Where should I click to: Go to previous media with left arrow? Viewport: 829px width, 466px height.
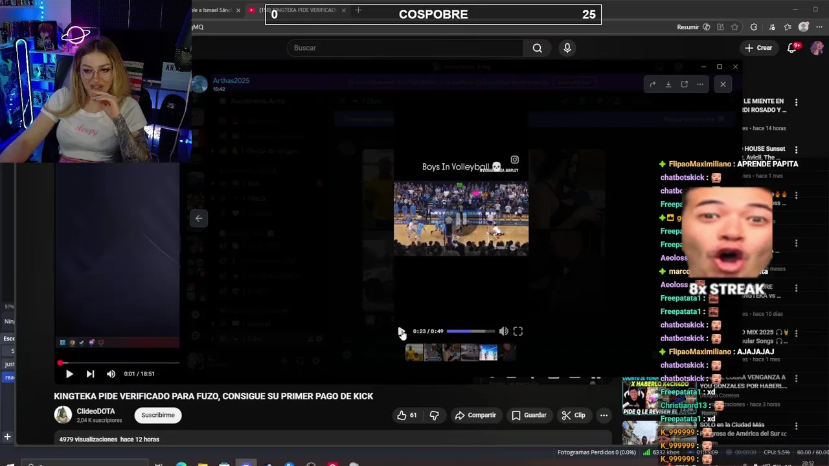click(199, 218)
